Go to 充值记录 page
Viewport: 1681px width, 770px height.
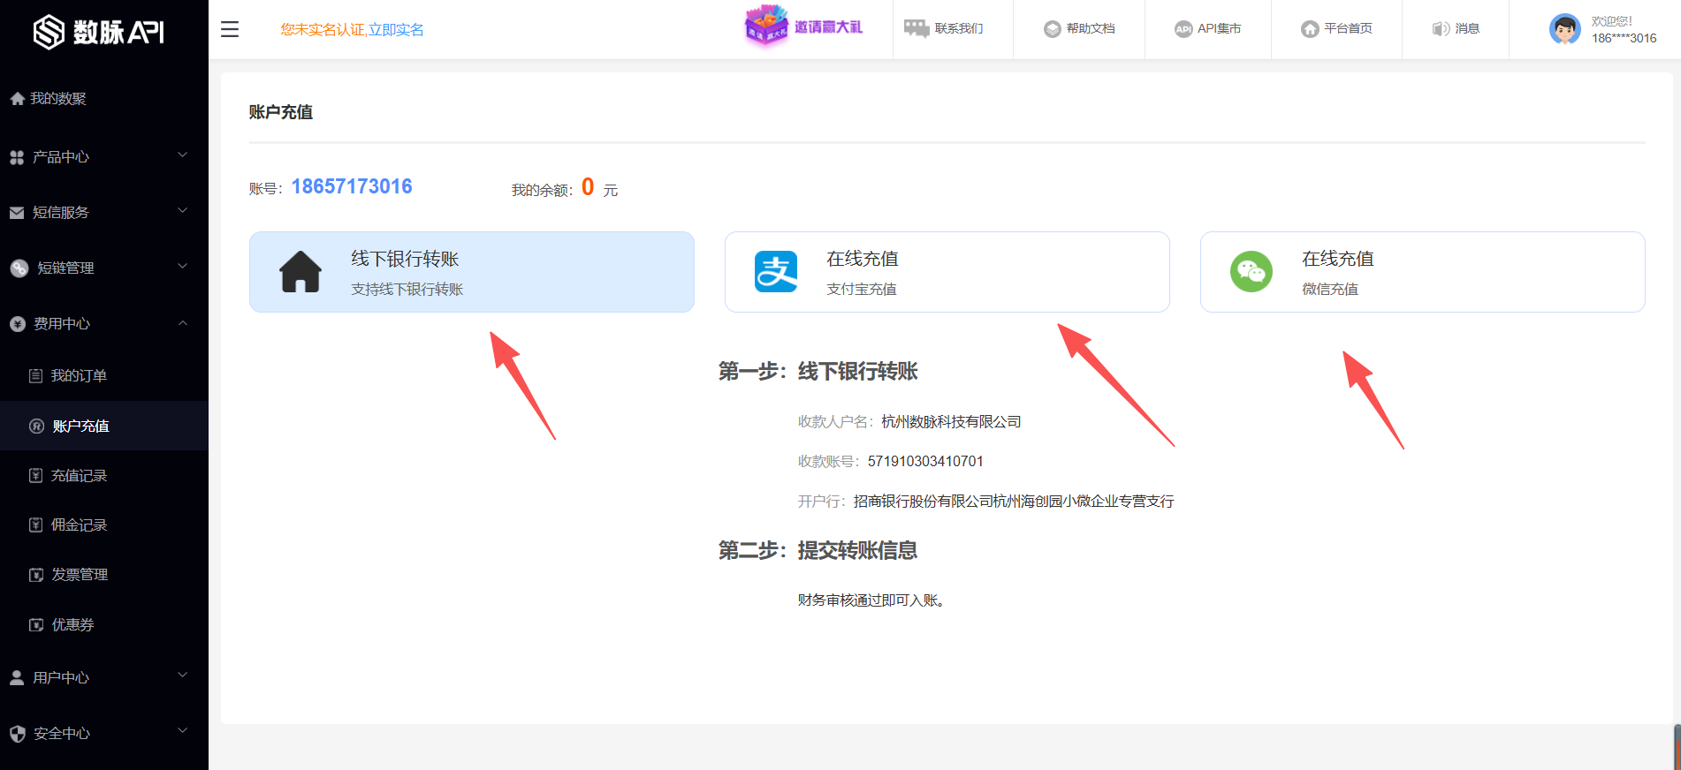[x=79, y=475]
